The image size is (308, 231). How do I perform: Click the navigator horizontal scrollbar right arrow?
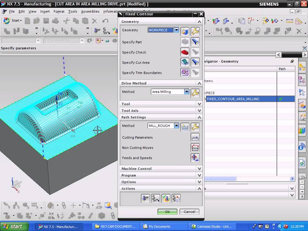click(x=292, y=179)
